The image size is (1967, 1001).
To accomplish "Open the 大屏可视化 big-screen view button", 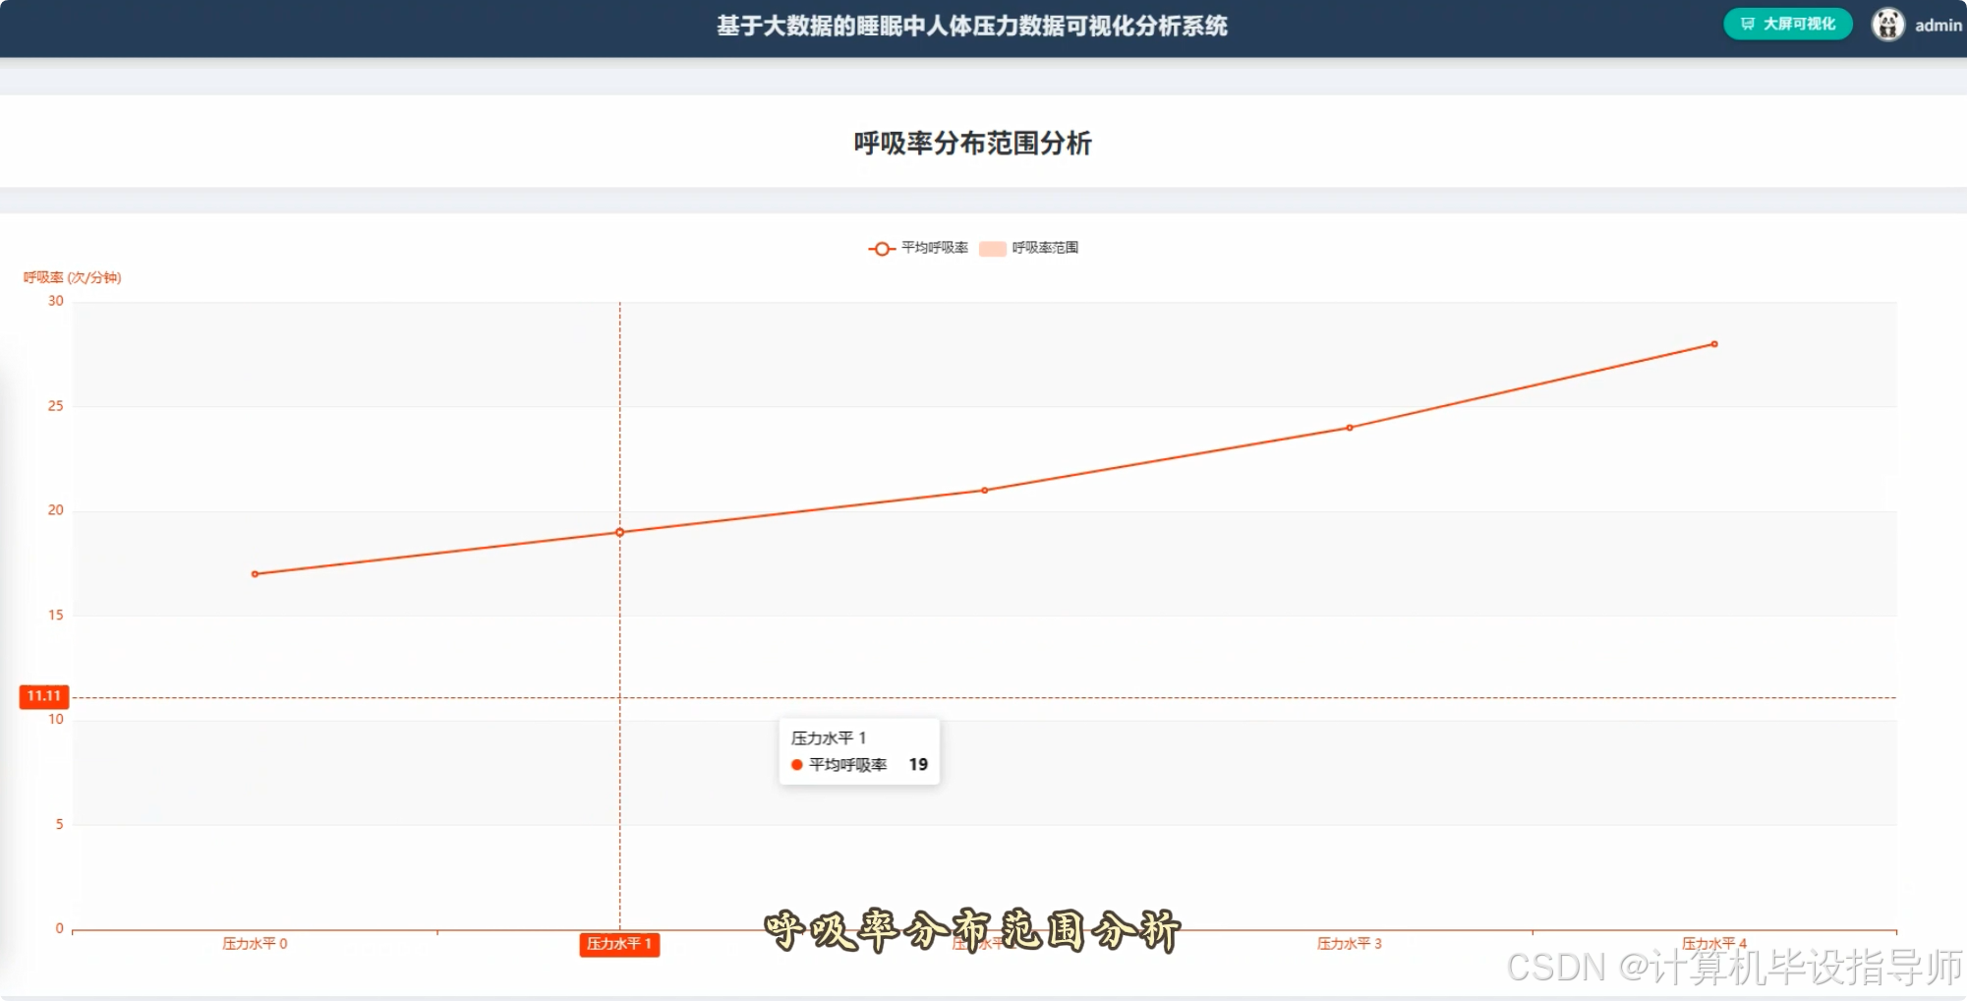I will pos(1787,25).
